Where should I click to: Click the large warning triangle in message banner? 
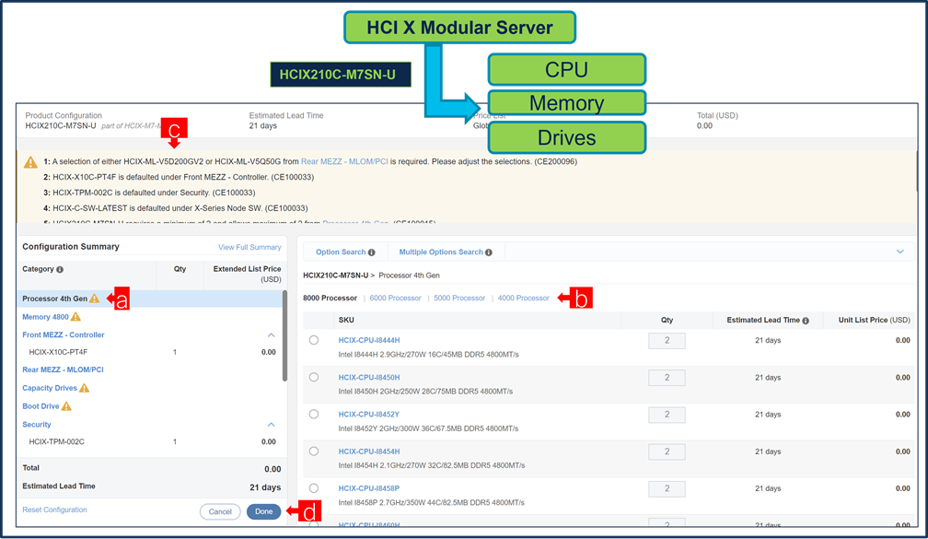[x=30, y=162]
